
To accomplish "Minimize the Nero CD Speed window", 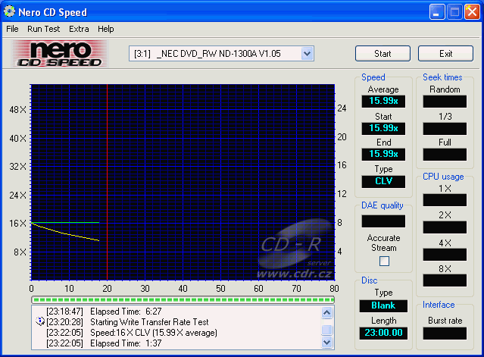I will click(x=437, y=12).
